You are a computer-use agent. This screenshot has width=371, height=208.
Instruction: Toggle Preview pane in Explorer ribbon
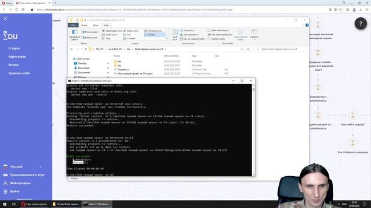(90, 32)
